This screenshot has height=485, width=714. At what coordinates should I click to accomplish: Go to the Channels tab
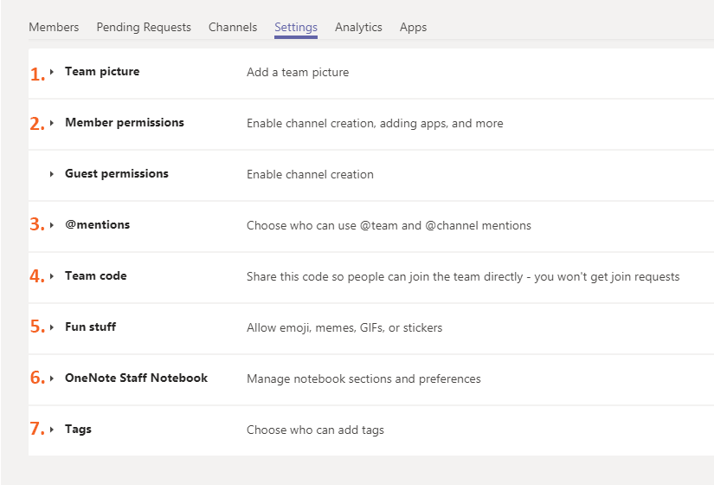point(233,27)
